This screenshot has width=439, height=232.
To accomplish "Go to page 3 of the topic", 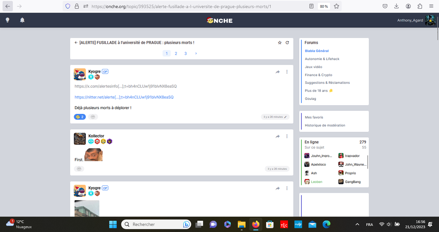I will click(186, 54).
